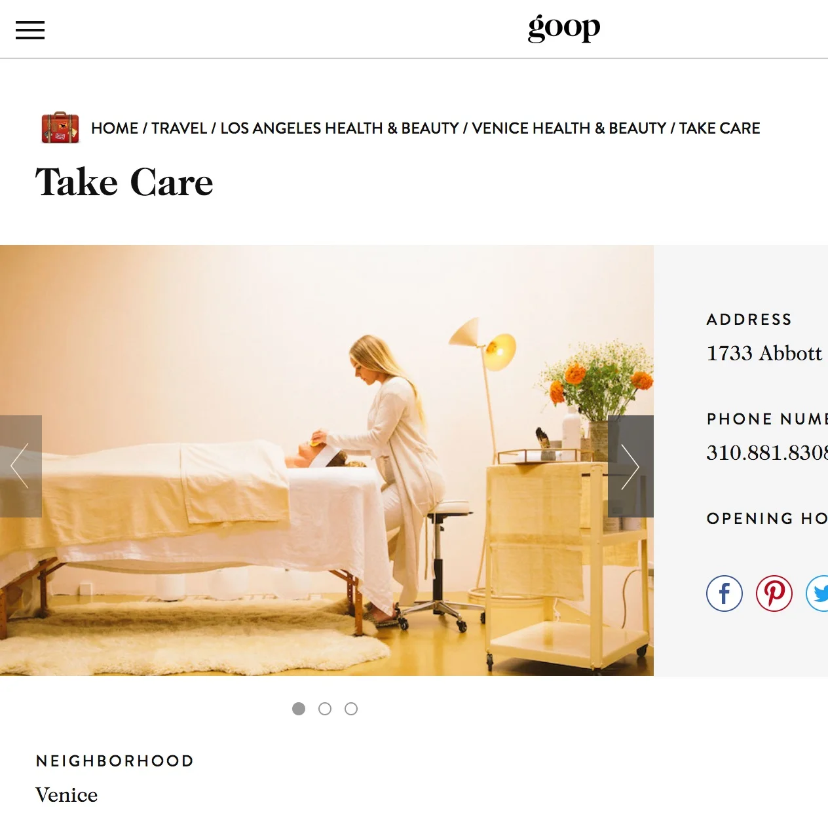Click the Venice neighborhood text
Viewport: 828px width, 828px height.
[66, 795]
